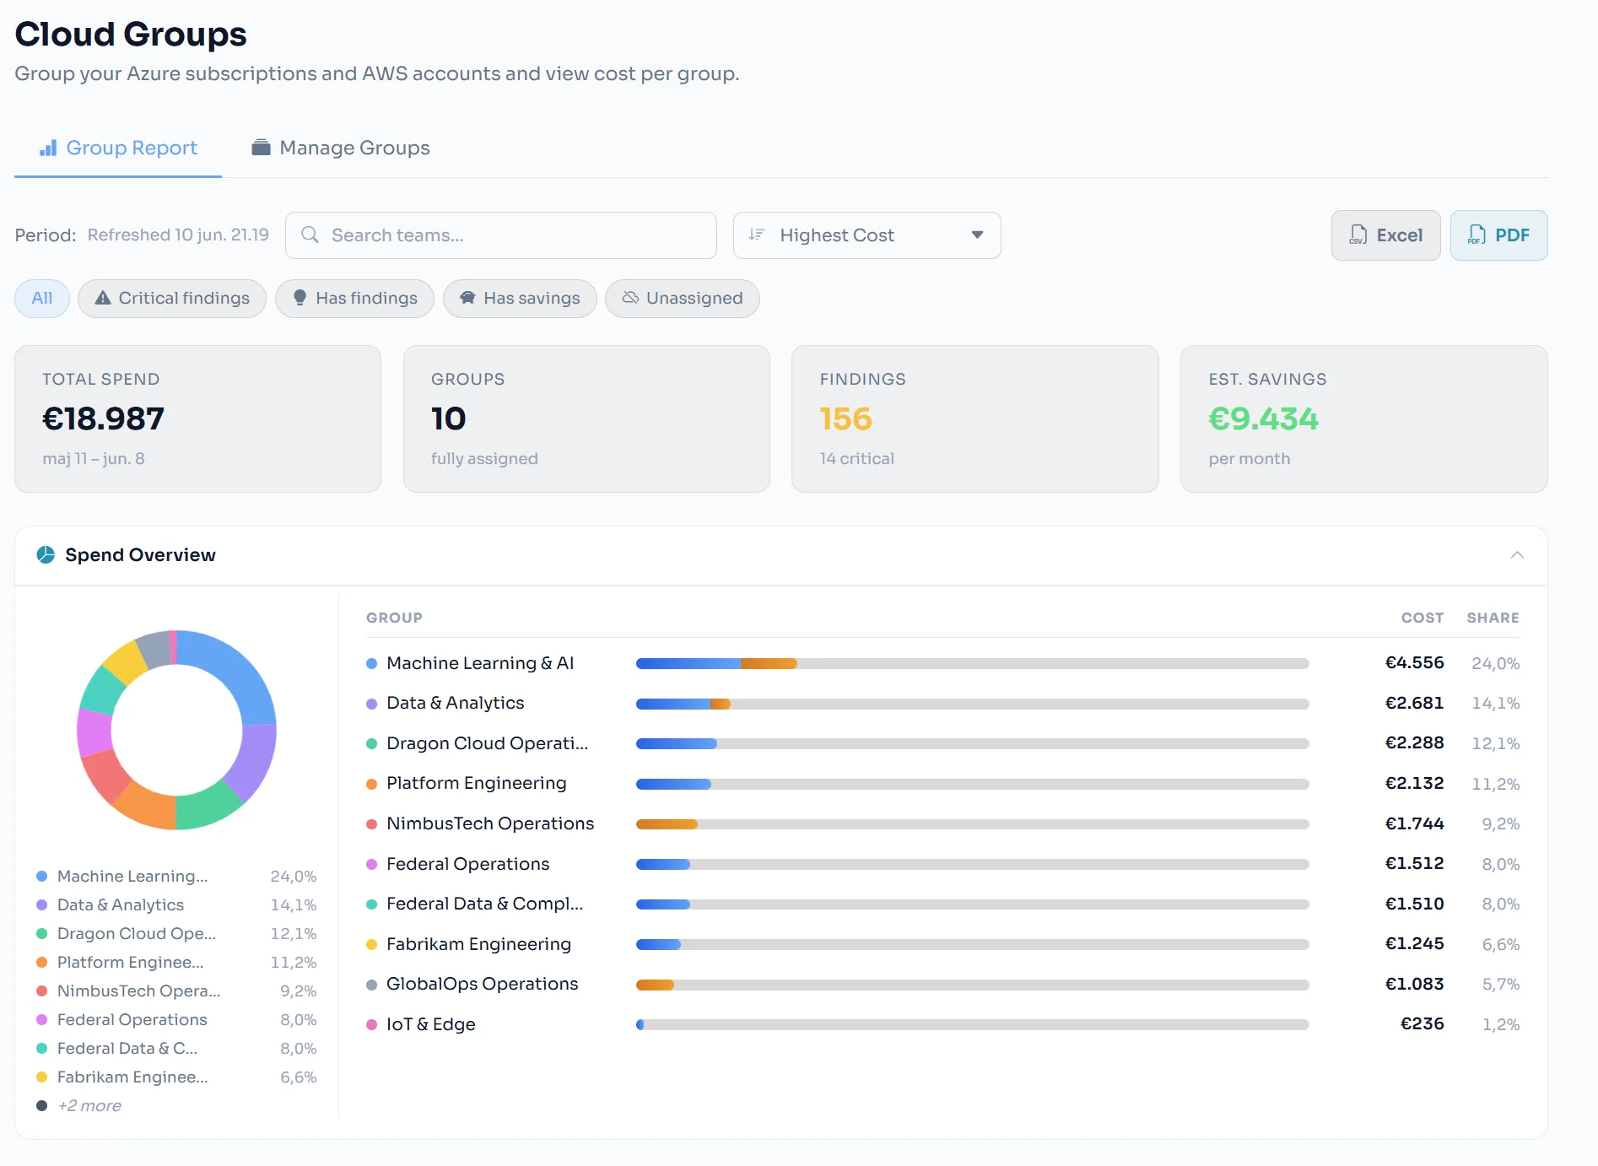Open the Est. Savings summary card
1598x1166 pixels.
[x=1364, y=418]
